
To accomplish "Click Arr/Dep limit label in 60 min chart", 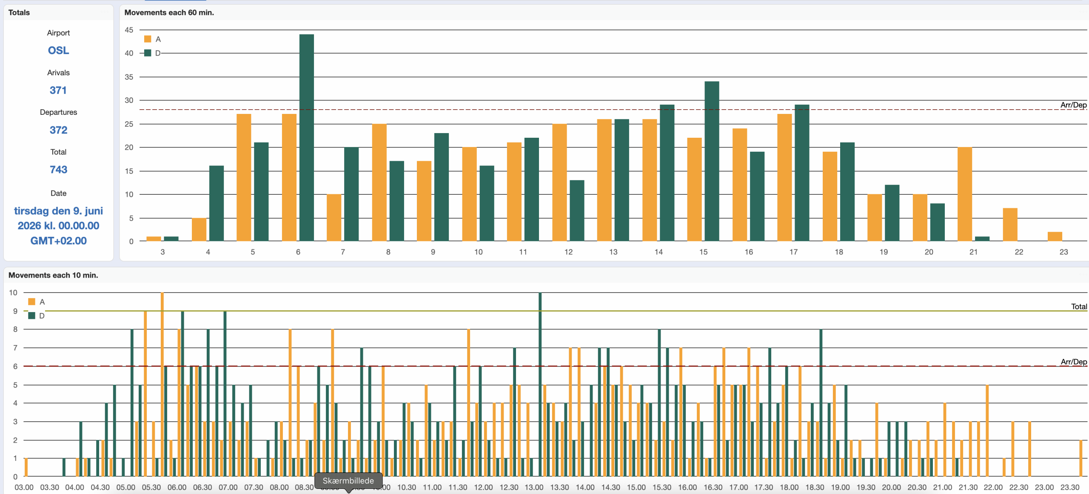I will [x=1073, y=105].
